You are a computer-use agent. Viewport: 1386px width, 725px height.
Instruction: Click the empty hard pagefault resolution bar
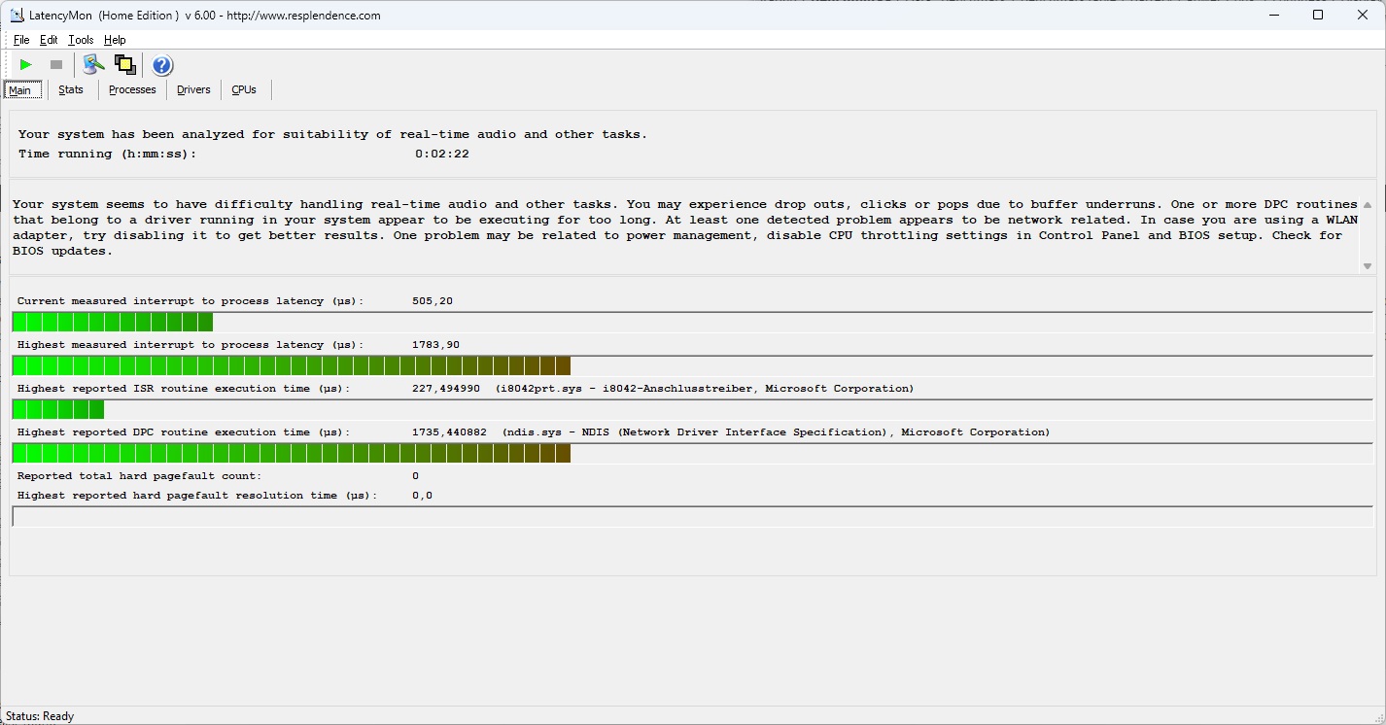tap(692, 516)
